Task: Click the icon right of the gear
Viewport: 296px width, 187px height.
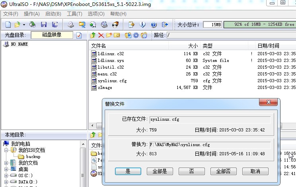Action: click(144, 35)
